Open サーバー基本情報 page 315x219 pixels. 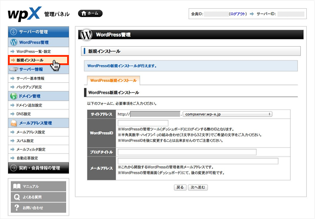point(38,78)
